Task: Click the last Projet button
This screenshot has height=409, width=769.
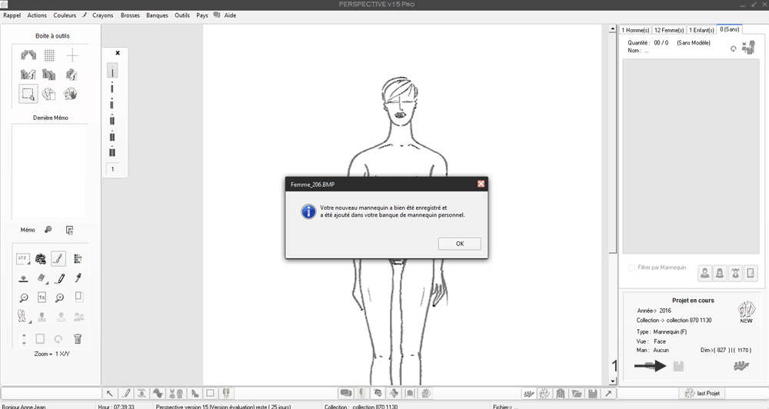Action: (x=702, y=394)
